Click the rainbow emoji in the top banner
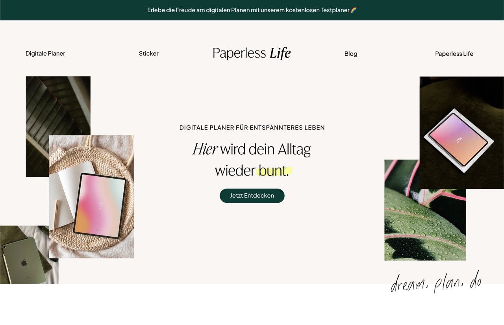 coord(353,10)
